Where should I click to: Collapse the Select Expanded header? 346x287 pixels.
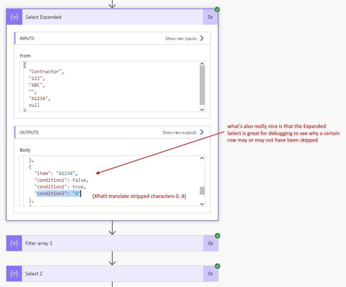pyautogui.click(x=113, y=17)
